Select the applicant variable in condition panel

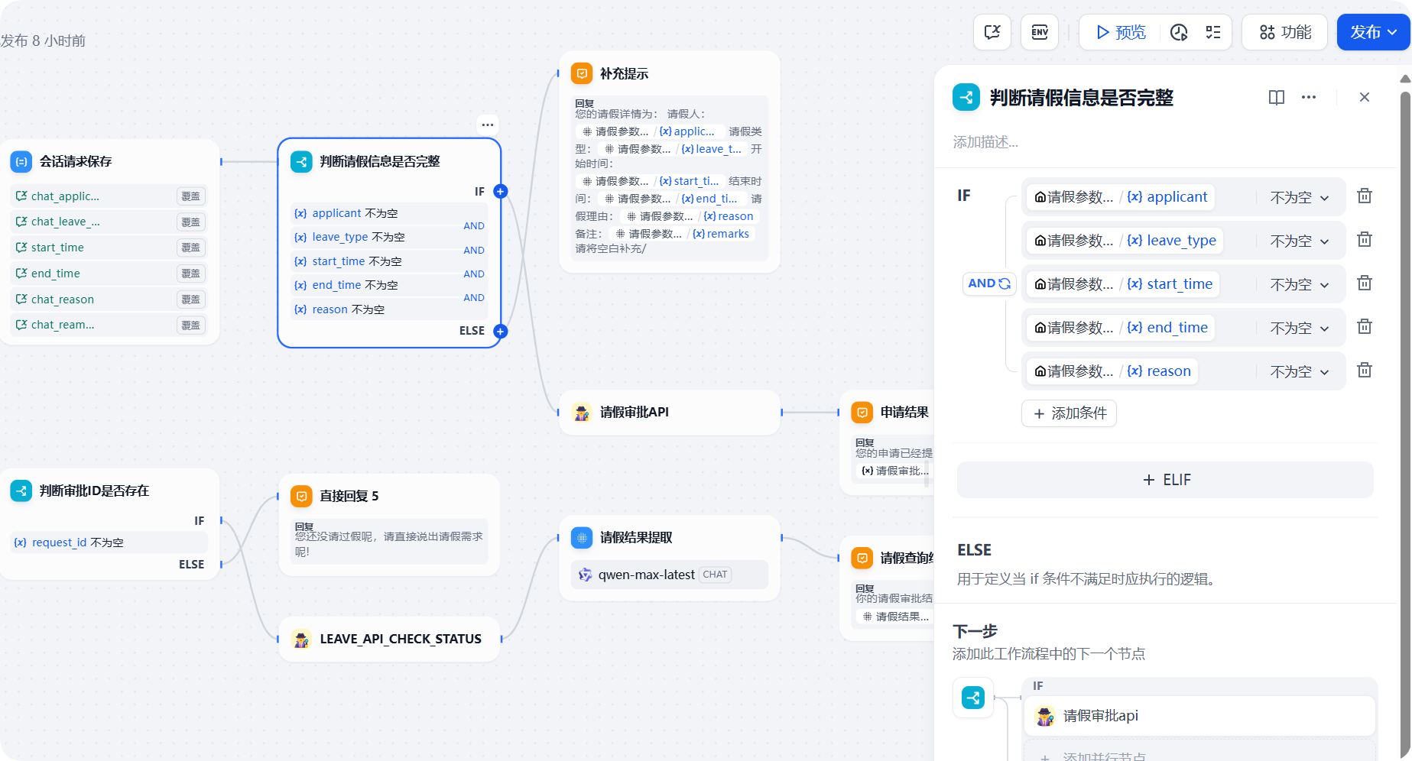1121,197
